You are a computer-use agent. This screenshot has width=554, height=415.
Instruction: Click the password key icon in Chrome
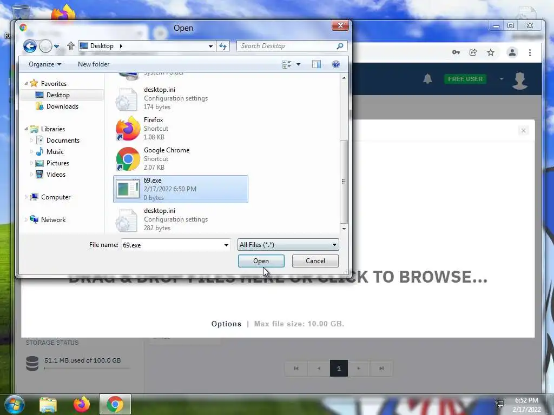pos(456,52)
